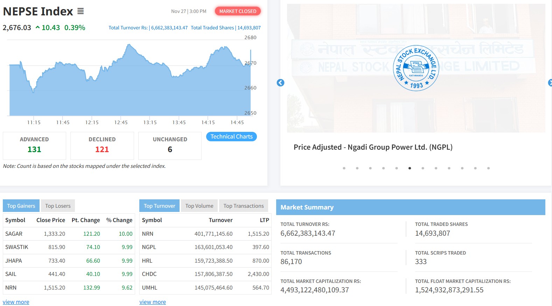Select the Top Gainers tab
Screen dimensions: 552x306
pyautogui.click(x=21, y=206)
